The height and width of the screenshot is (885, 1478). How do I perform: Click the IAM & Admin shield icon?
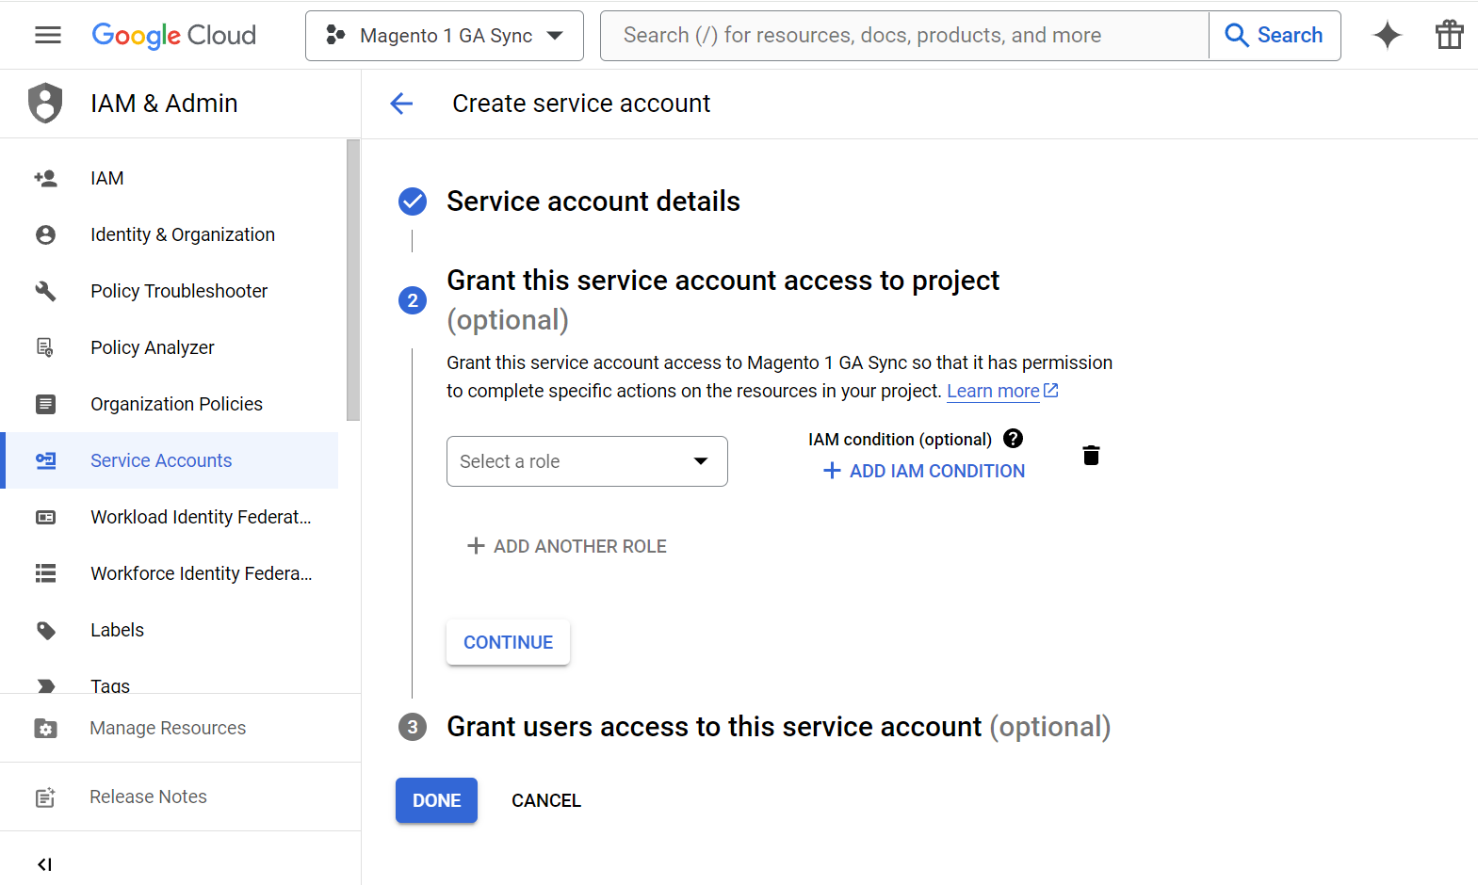click(x=45, y=104)
